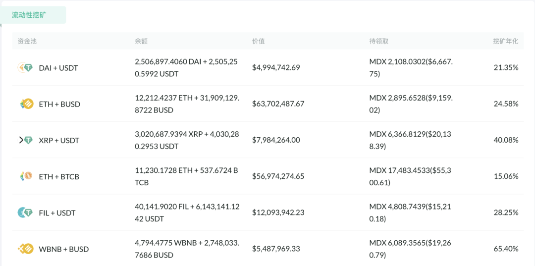Open the ETH + BUSD pool name

(x=59, y=104)
